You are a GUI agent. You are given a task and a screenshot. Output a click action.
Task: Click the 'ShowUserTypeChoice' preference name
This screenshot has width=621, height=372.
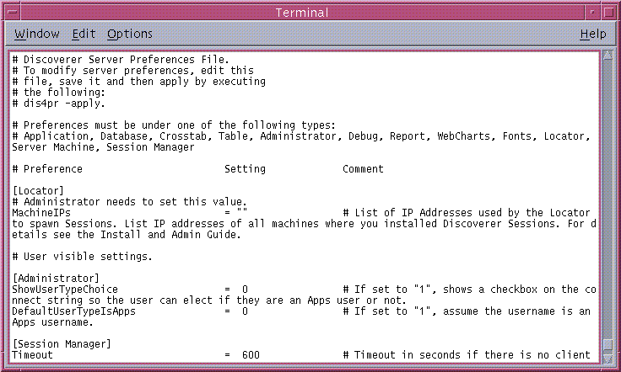(x=65, y=290)
